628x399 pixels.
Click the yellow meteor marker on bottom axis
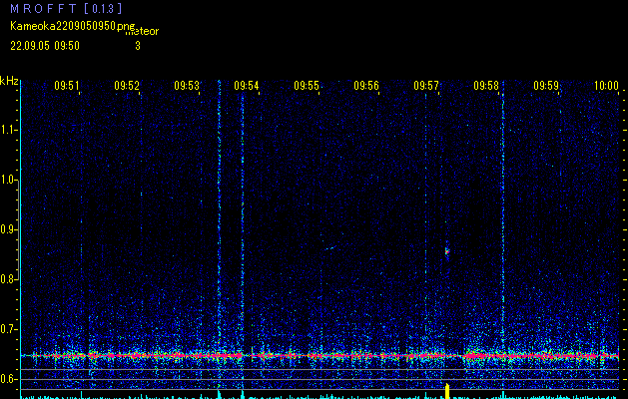point(447,391)
